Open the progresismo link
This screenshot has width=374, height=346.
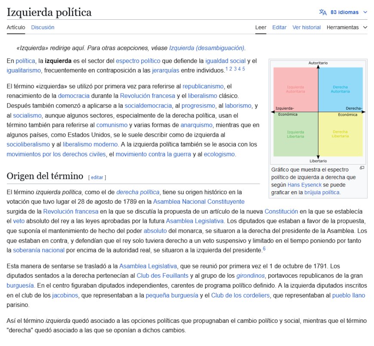(x=198, y=105)
